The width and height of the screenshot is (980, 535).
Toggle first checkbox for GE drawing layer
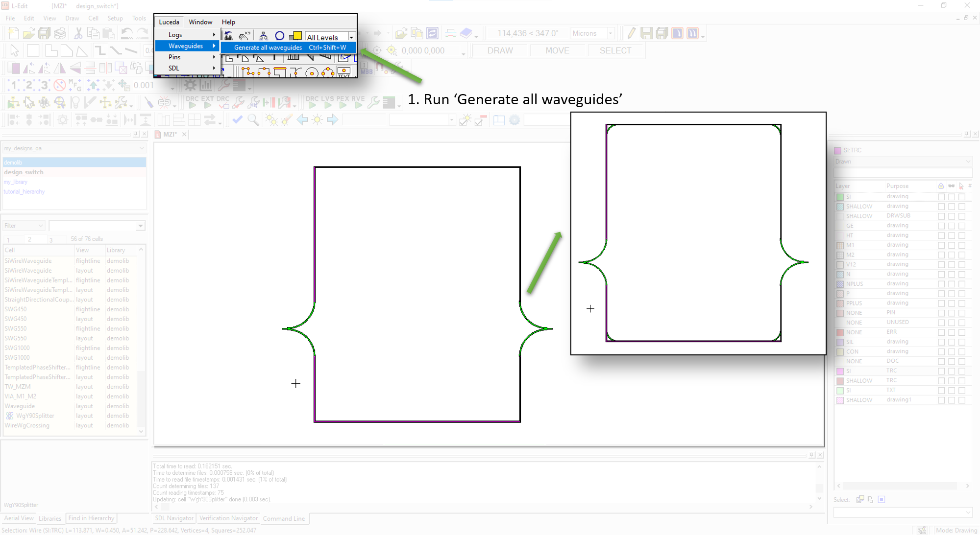(x=941, y=226)
